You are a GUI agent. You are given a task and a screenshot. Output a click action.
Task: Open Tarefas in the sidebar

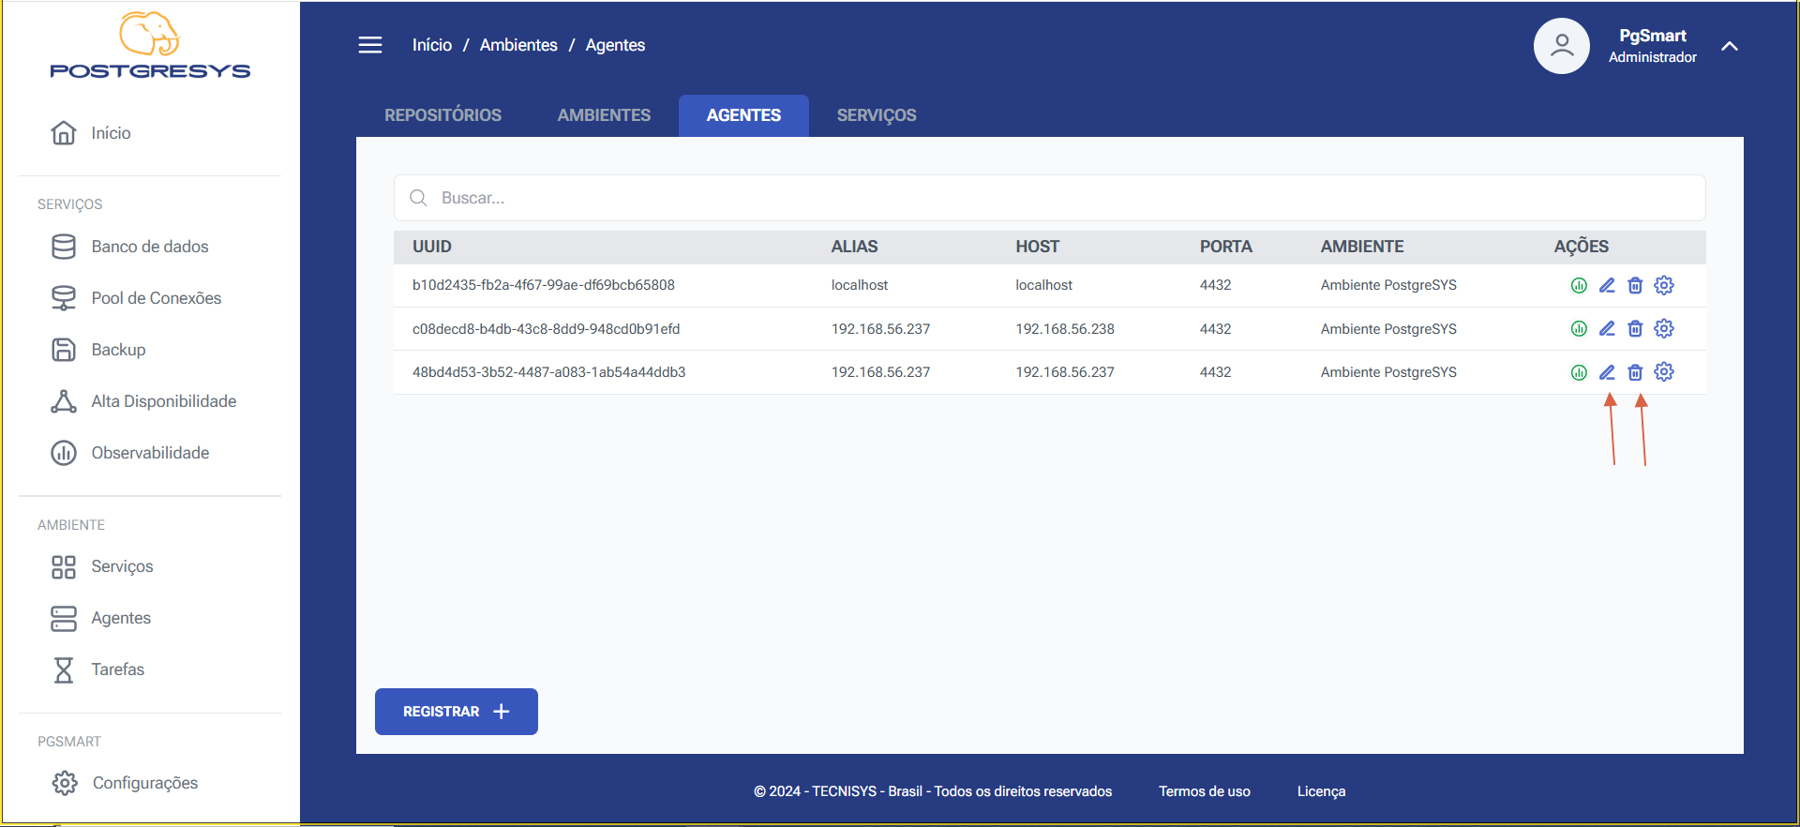(x=97, y=669)
